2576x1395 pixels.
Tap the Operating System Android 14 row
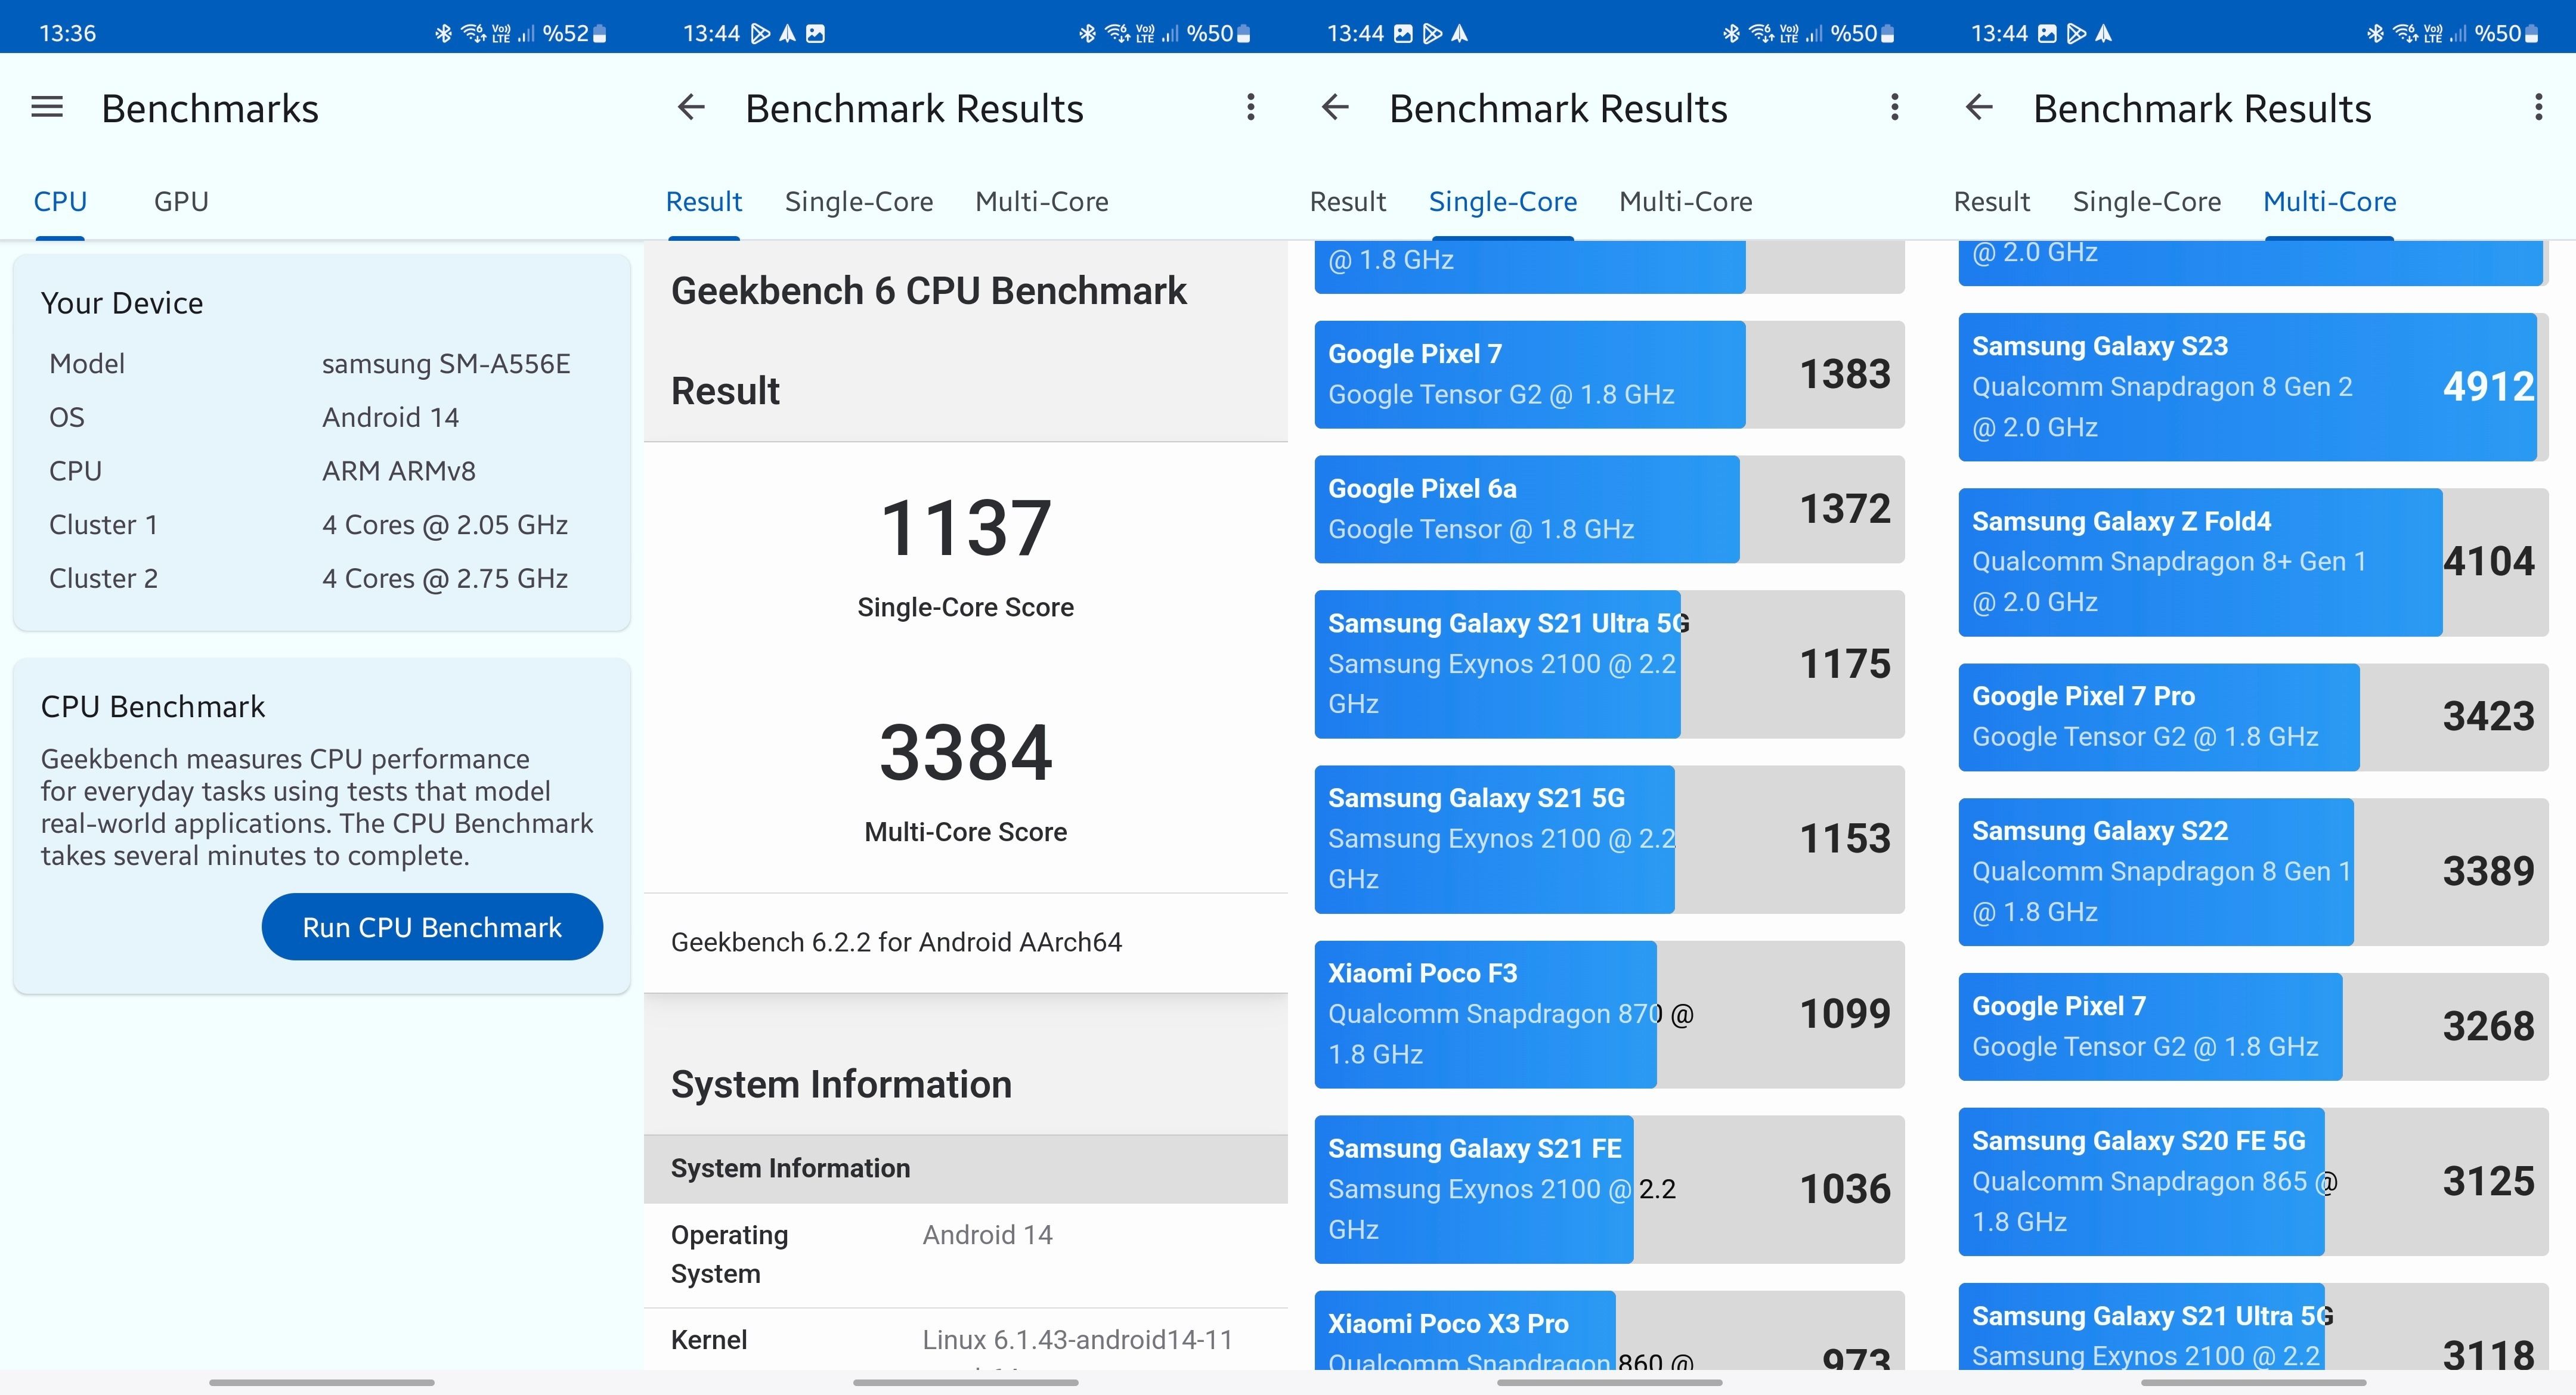(965, 1254)
